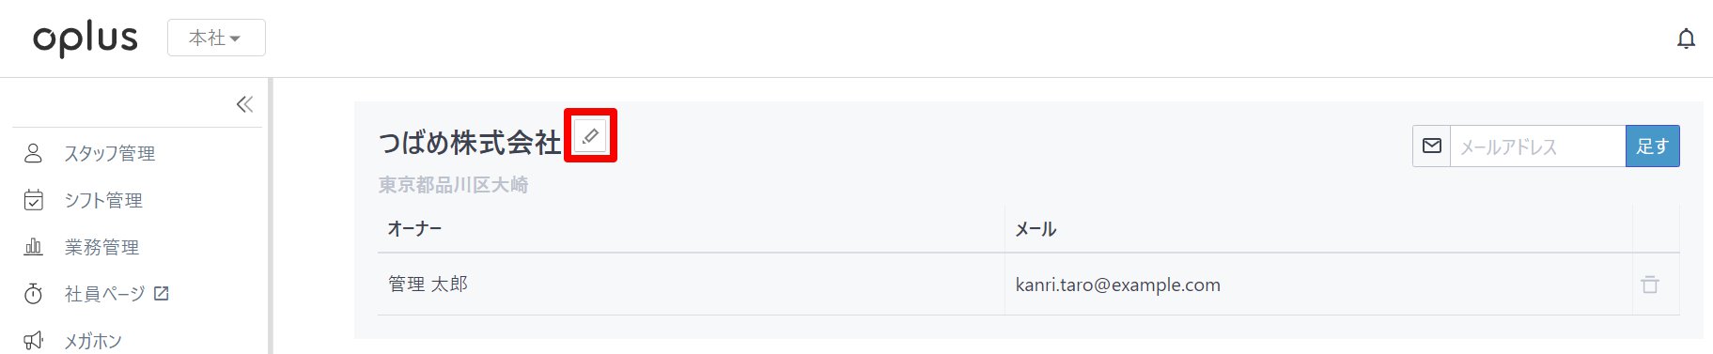Click the スタッフ管理 person icon
The image size is (1713, 354).
pos(33,153)
